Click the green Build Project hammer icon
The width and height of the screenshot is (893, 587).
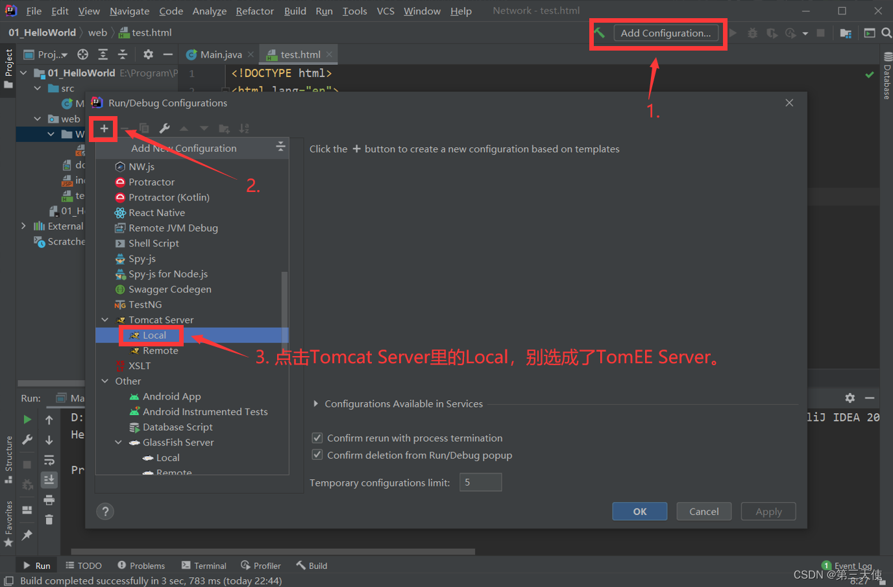[x=600, y=33]
